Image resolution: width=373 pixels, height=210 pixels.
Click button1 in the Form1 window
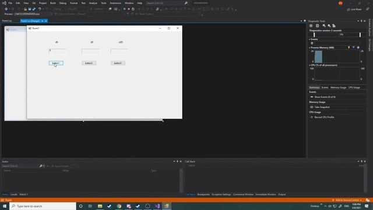coord(56,63)
